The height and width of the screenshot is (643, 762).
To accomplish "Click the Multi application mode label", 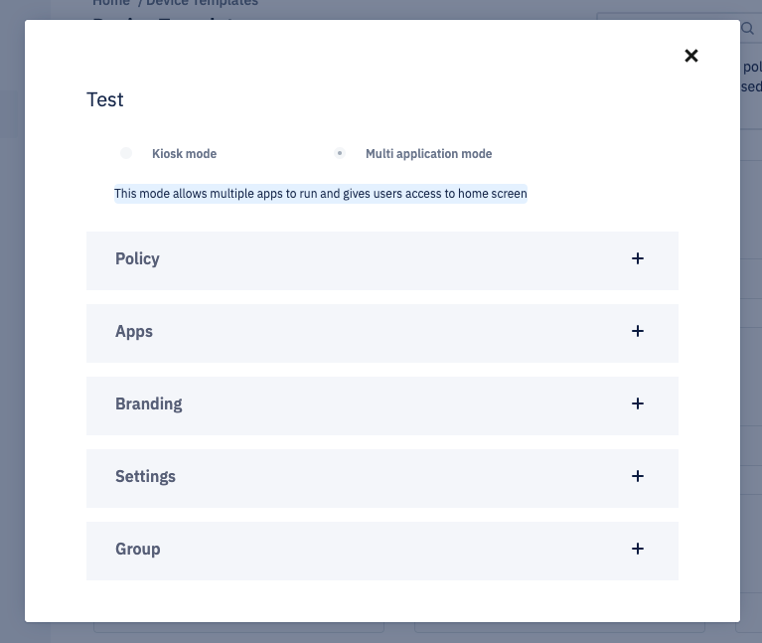I will tap(428, 154).
